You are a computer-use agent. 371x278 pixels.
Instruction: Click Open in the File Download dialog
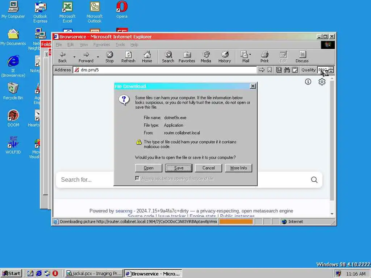149,168
